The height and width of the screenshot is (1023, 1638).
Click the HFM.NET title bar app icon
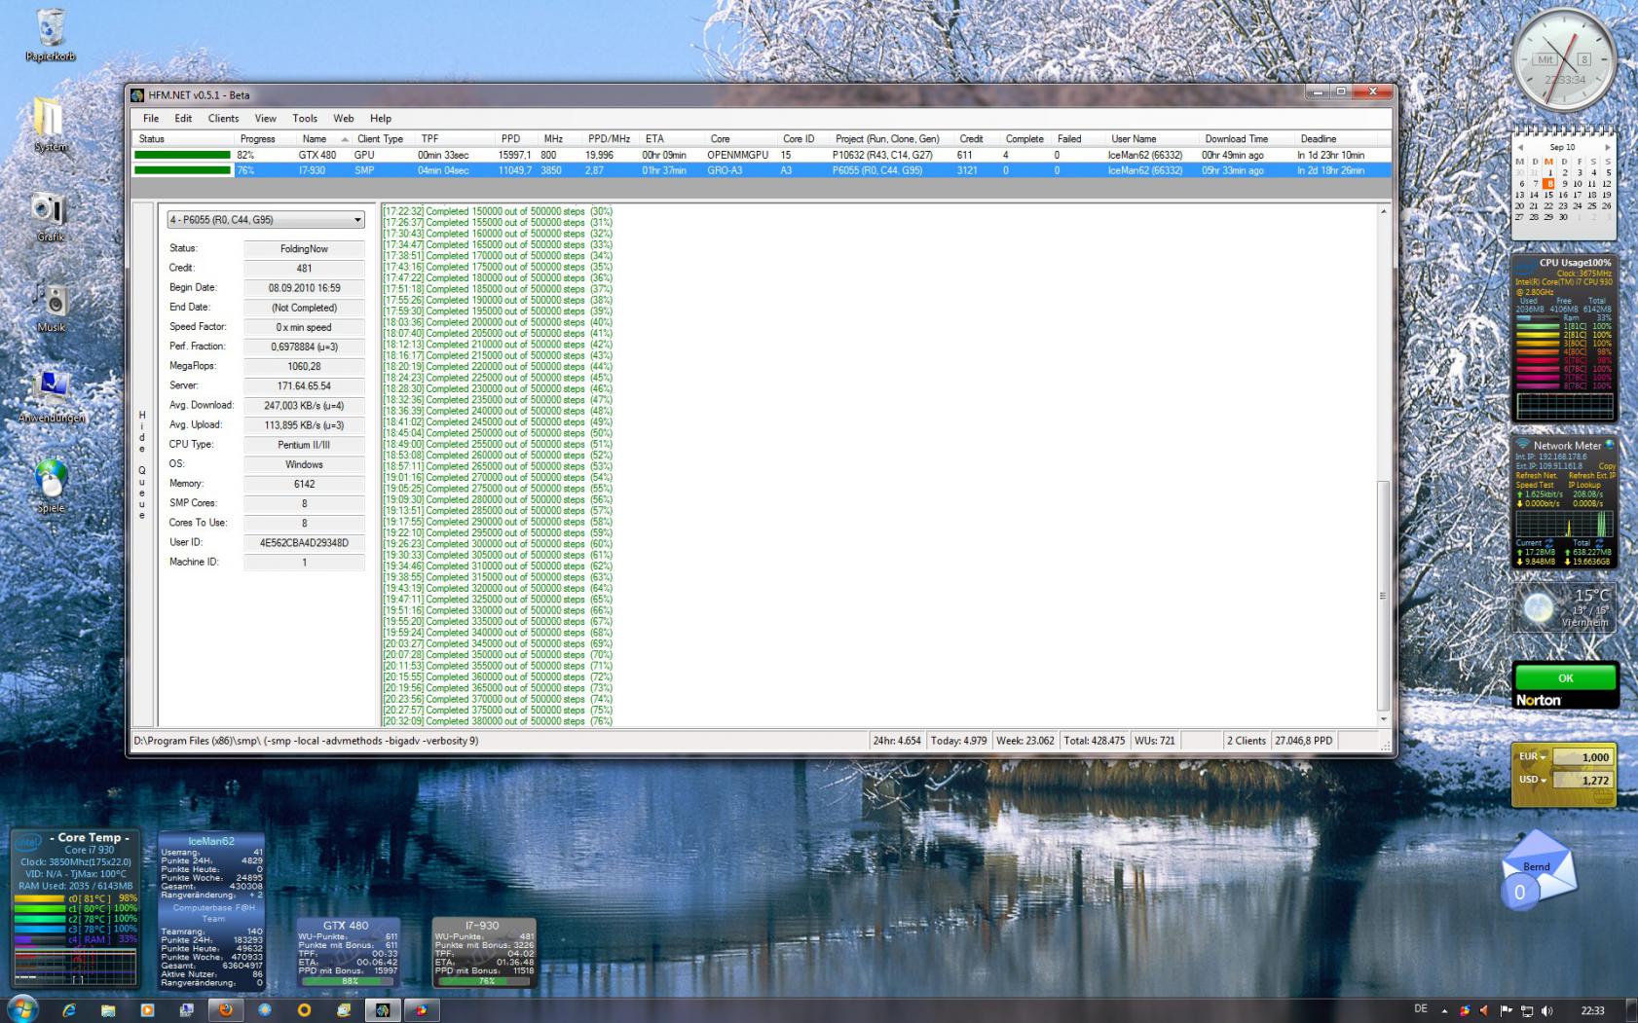click(x=138, y=94)
